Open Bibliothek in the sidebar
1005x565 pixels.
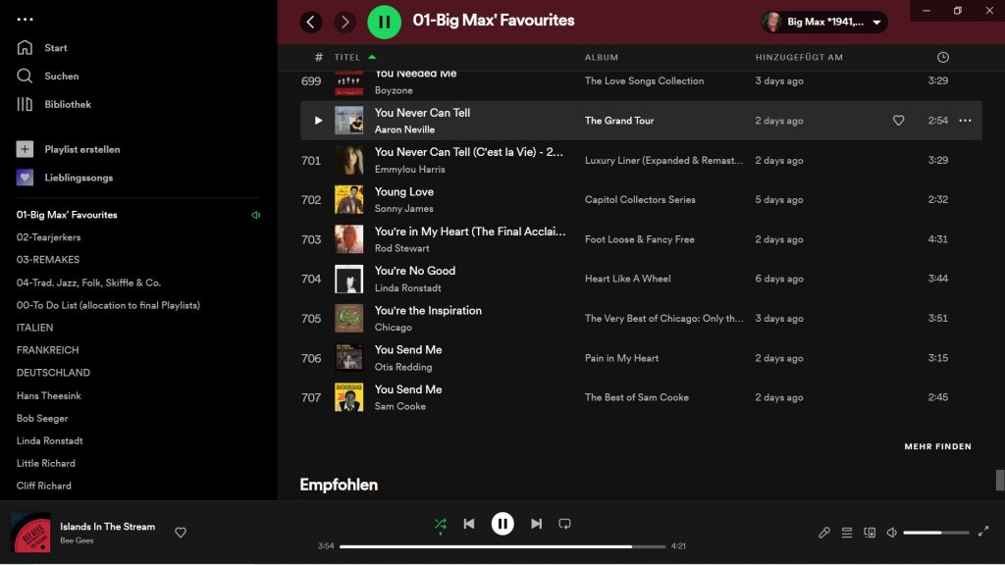(x=67, y=105)
